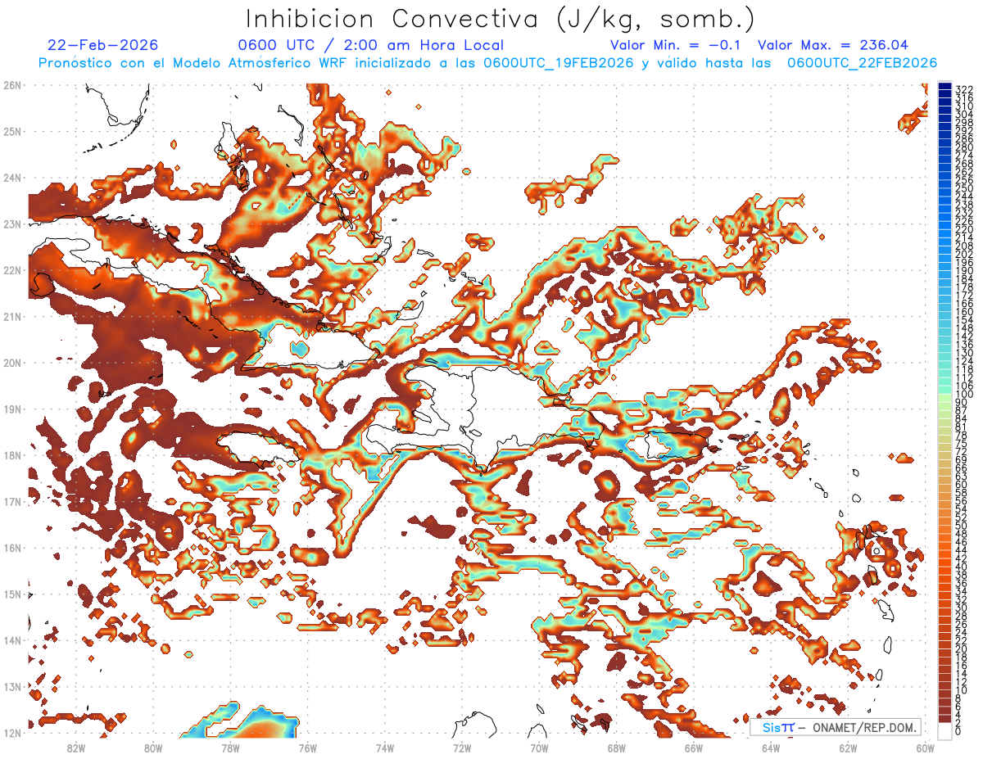Click the "20N" latitude label
983x759 pixels.
11,363
